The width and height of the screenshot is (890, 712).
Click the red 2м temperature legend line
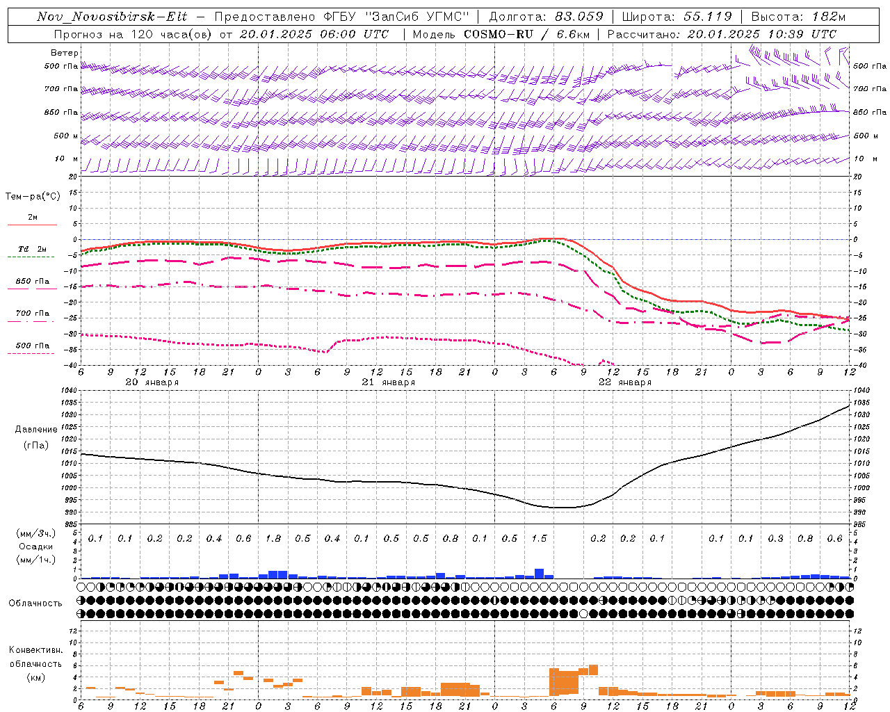pos(32,225)
